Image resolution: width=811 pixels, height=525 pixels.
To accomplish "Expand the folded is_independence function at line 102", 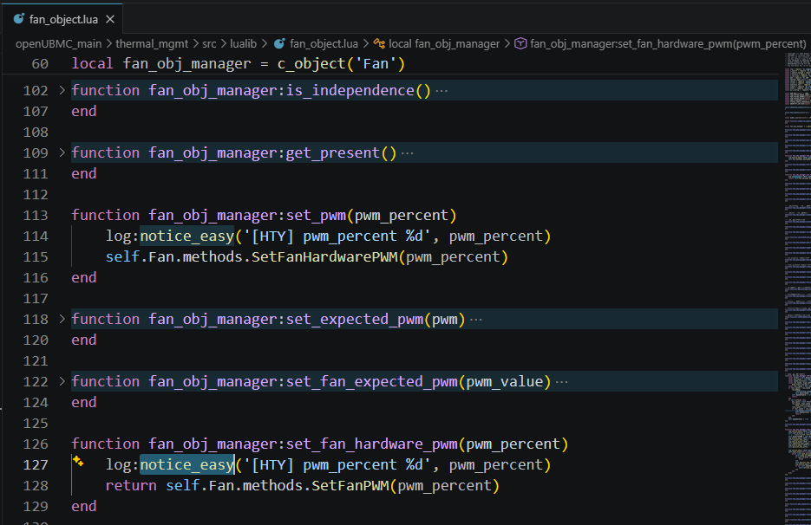I will 61,90.
